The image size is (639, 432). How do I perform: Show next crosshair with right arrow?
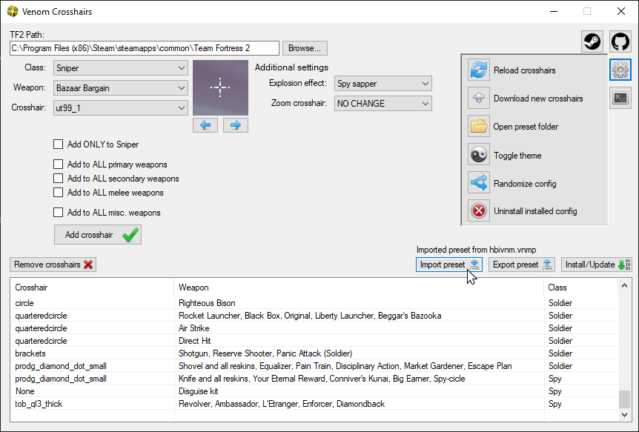[x=236, y=125]
